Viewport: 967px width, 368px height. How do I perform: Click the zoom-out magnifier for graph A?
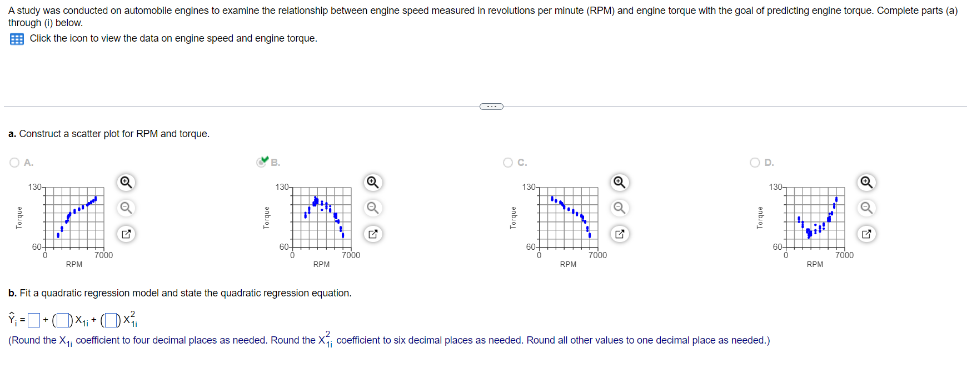point(126,208)
